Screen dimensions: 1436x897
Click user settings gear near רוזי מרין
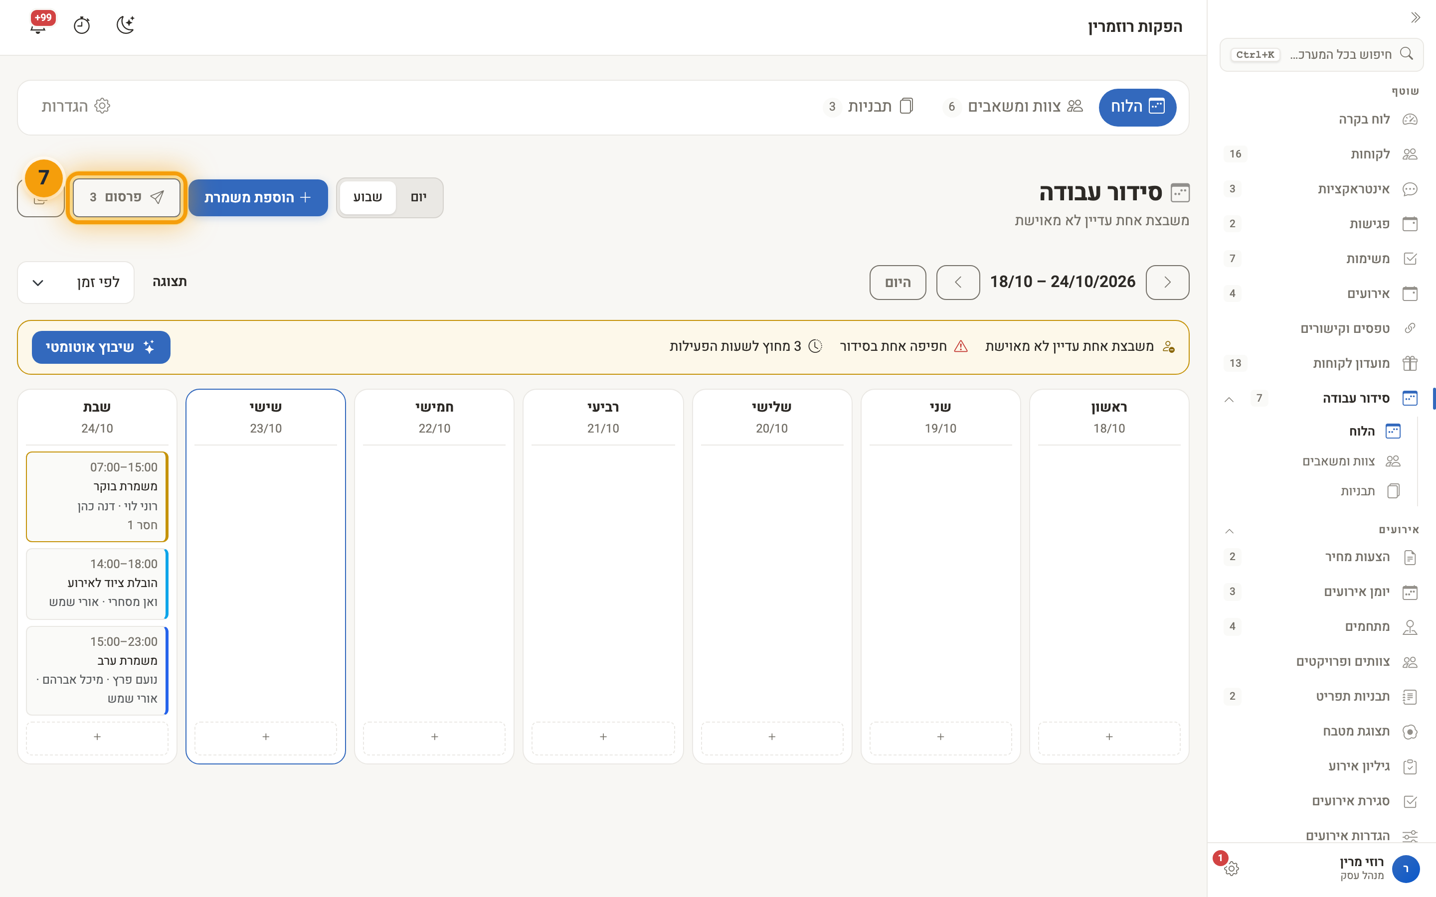click(x=1231, y=869)
